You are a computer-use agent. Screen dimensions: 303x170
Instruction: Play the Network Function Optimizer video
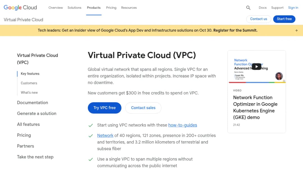pos(256,67)
